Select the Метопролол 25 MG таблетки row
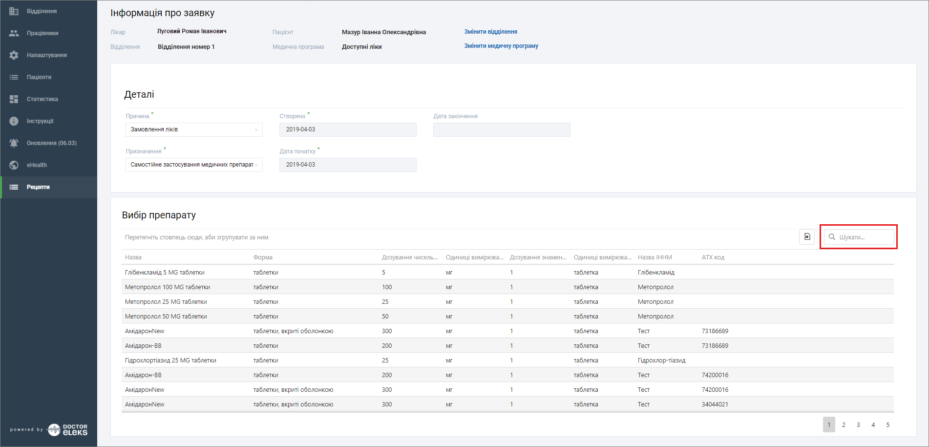The height and width of the screenshot is (447, 929). coord(508,301)
